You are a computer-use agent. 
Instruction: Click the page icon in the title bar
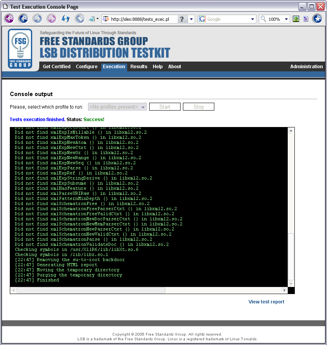(x=5, y=6)
